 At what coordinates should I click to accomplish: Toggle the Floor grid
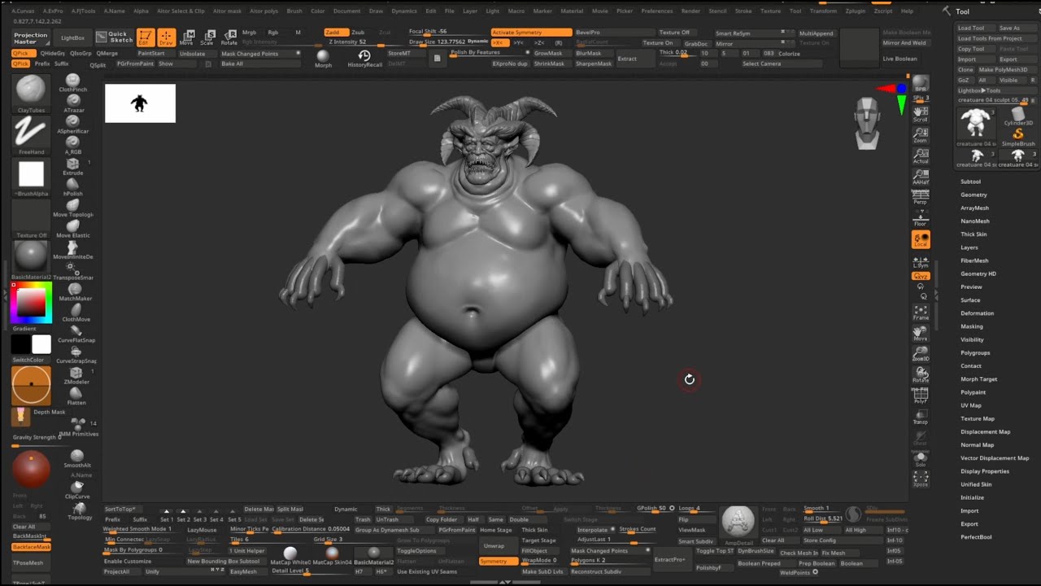pos(921,218)
